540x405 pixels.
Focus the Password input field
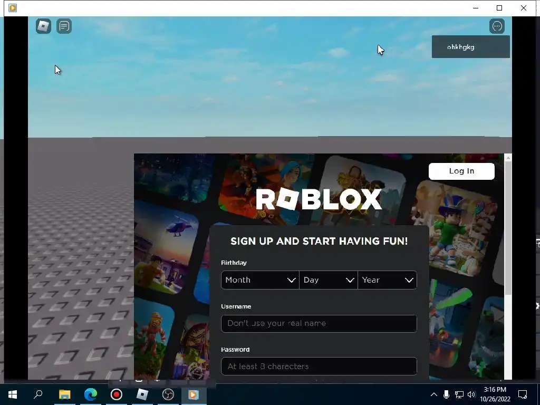319,366
